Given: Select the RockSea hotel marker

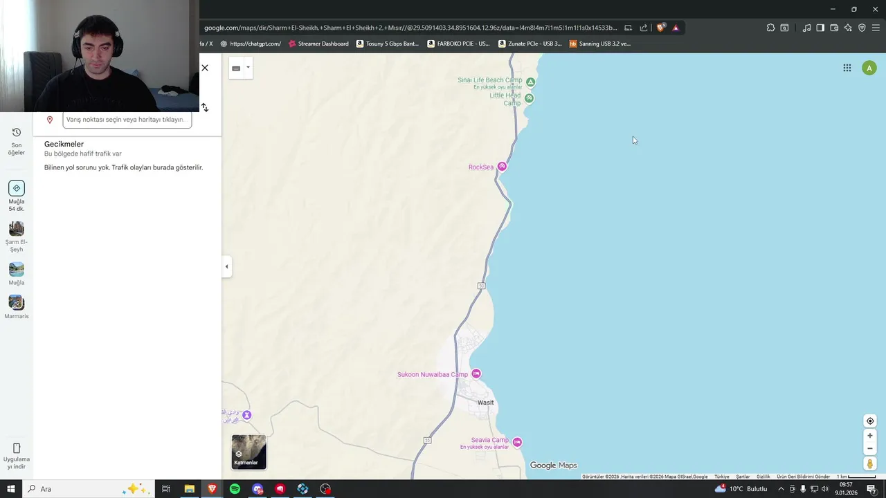Looking at the screenshot, I should (x=503, y=167).
